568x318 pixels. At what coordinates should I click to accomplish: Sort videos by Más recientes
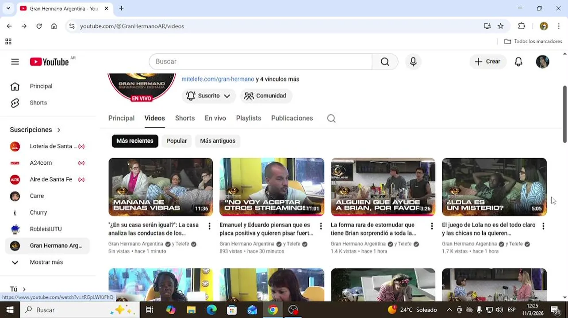[135, 141]
